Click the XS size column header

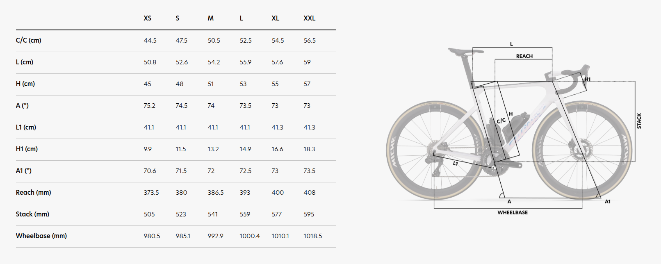coord(148,18)
